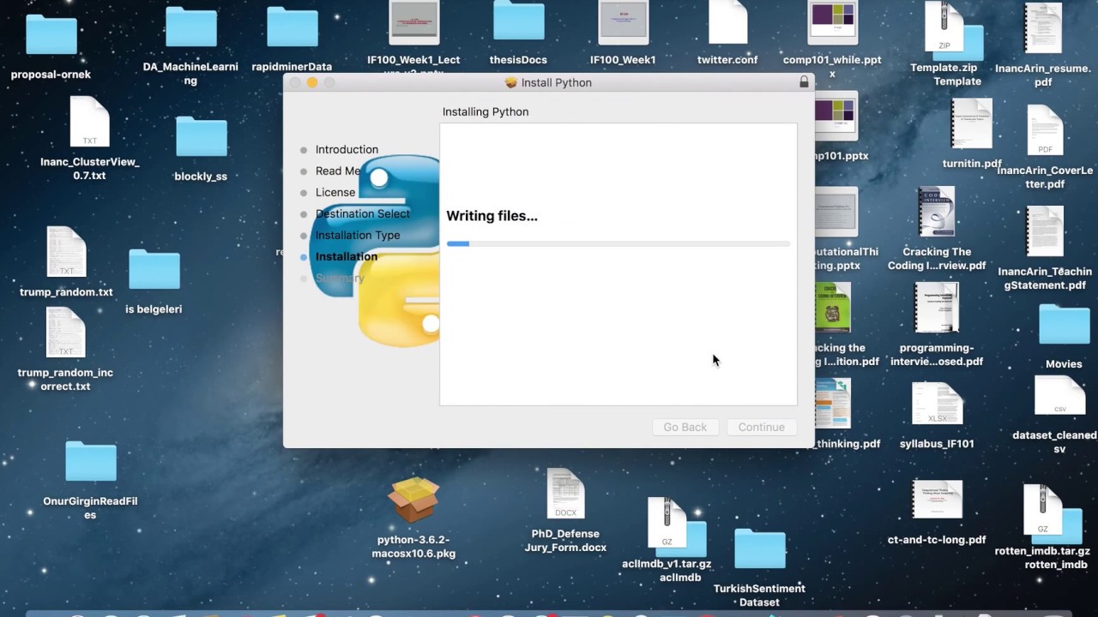This screenshot has width=1098, height=617.
Task: Select InancArin_CoverLetter.pdf file
Action: (x=1045, y=131)
